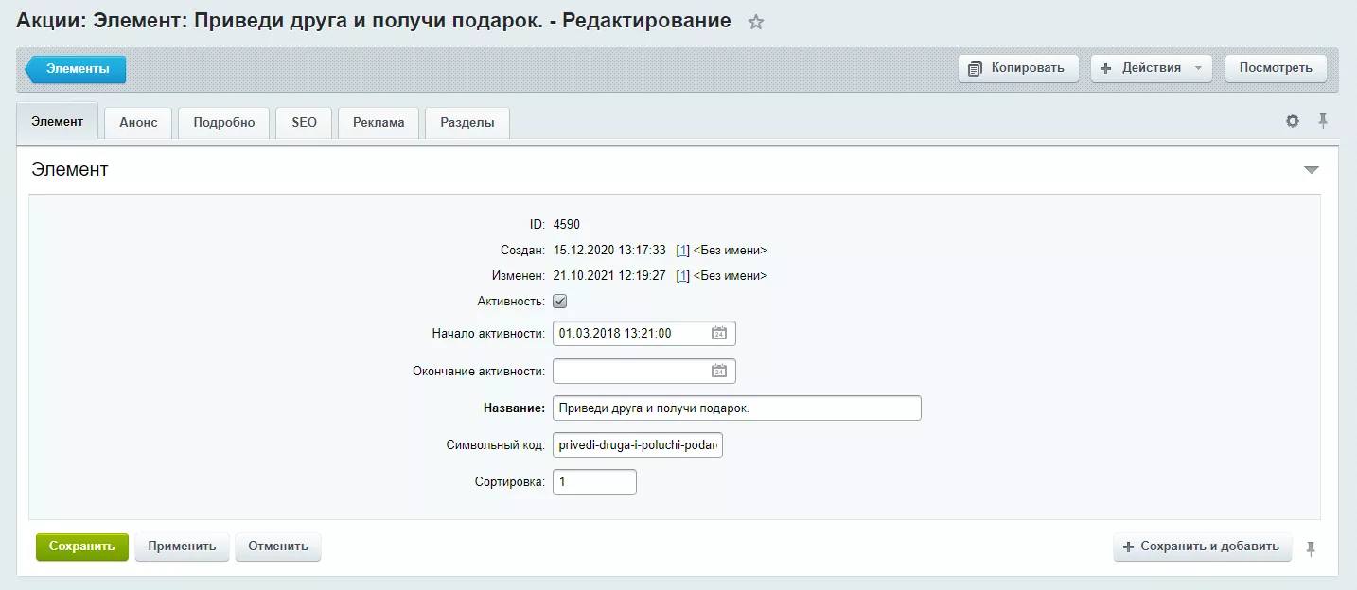The width and height of the screenshot is (1357, 590).
Task: Click the Применить button
Action: [183, 547]
